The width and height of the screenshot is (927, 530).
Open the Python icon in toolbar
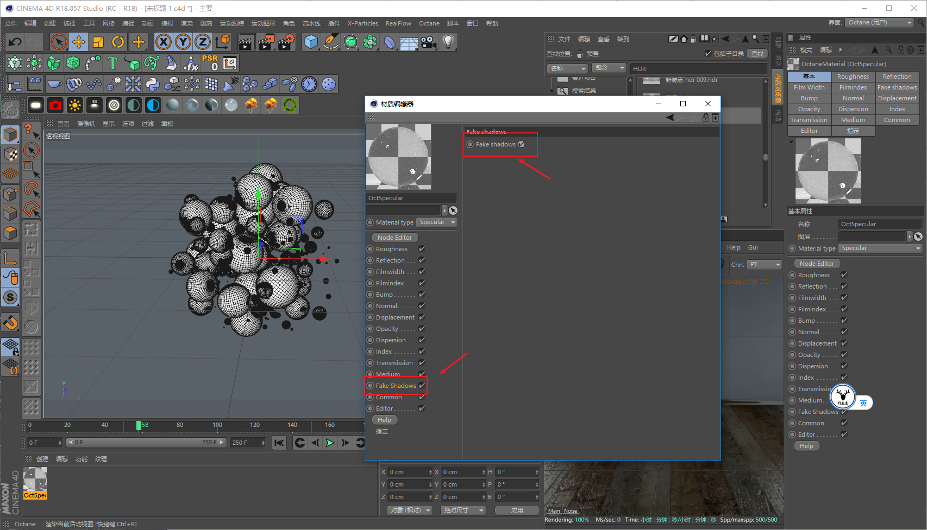(x=153, y=84)
